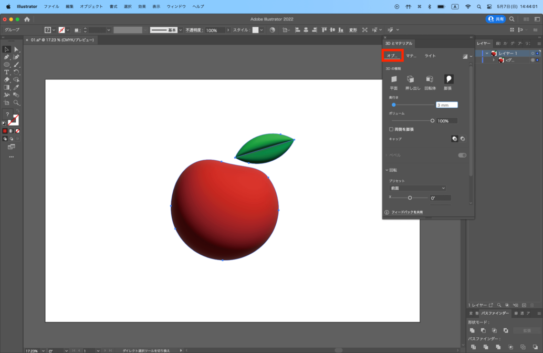543x353 pixels.
Task: Select the Direct Selection tool
Action: coord(16,49)
